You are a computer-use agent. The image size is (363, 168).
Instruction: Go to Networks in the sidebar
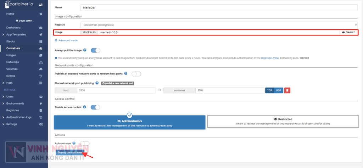[x=12, y=62]
